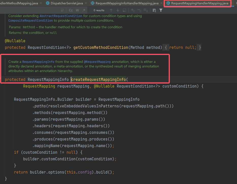The width and height of the screenshot is (237, 184).
Task: Switch to DispatcherServlet.java tab
Action: pos(67,3)
